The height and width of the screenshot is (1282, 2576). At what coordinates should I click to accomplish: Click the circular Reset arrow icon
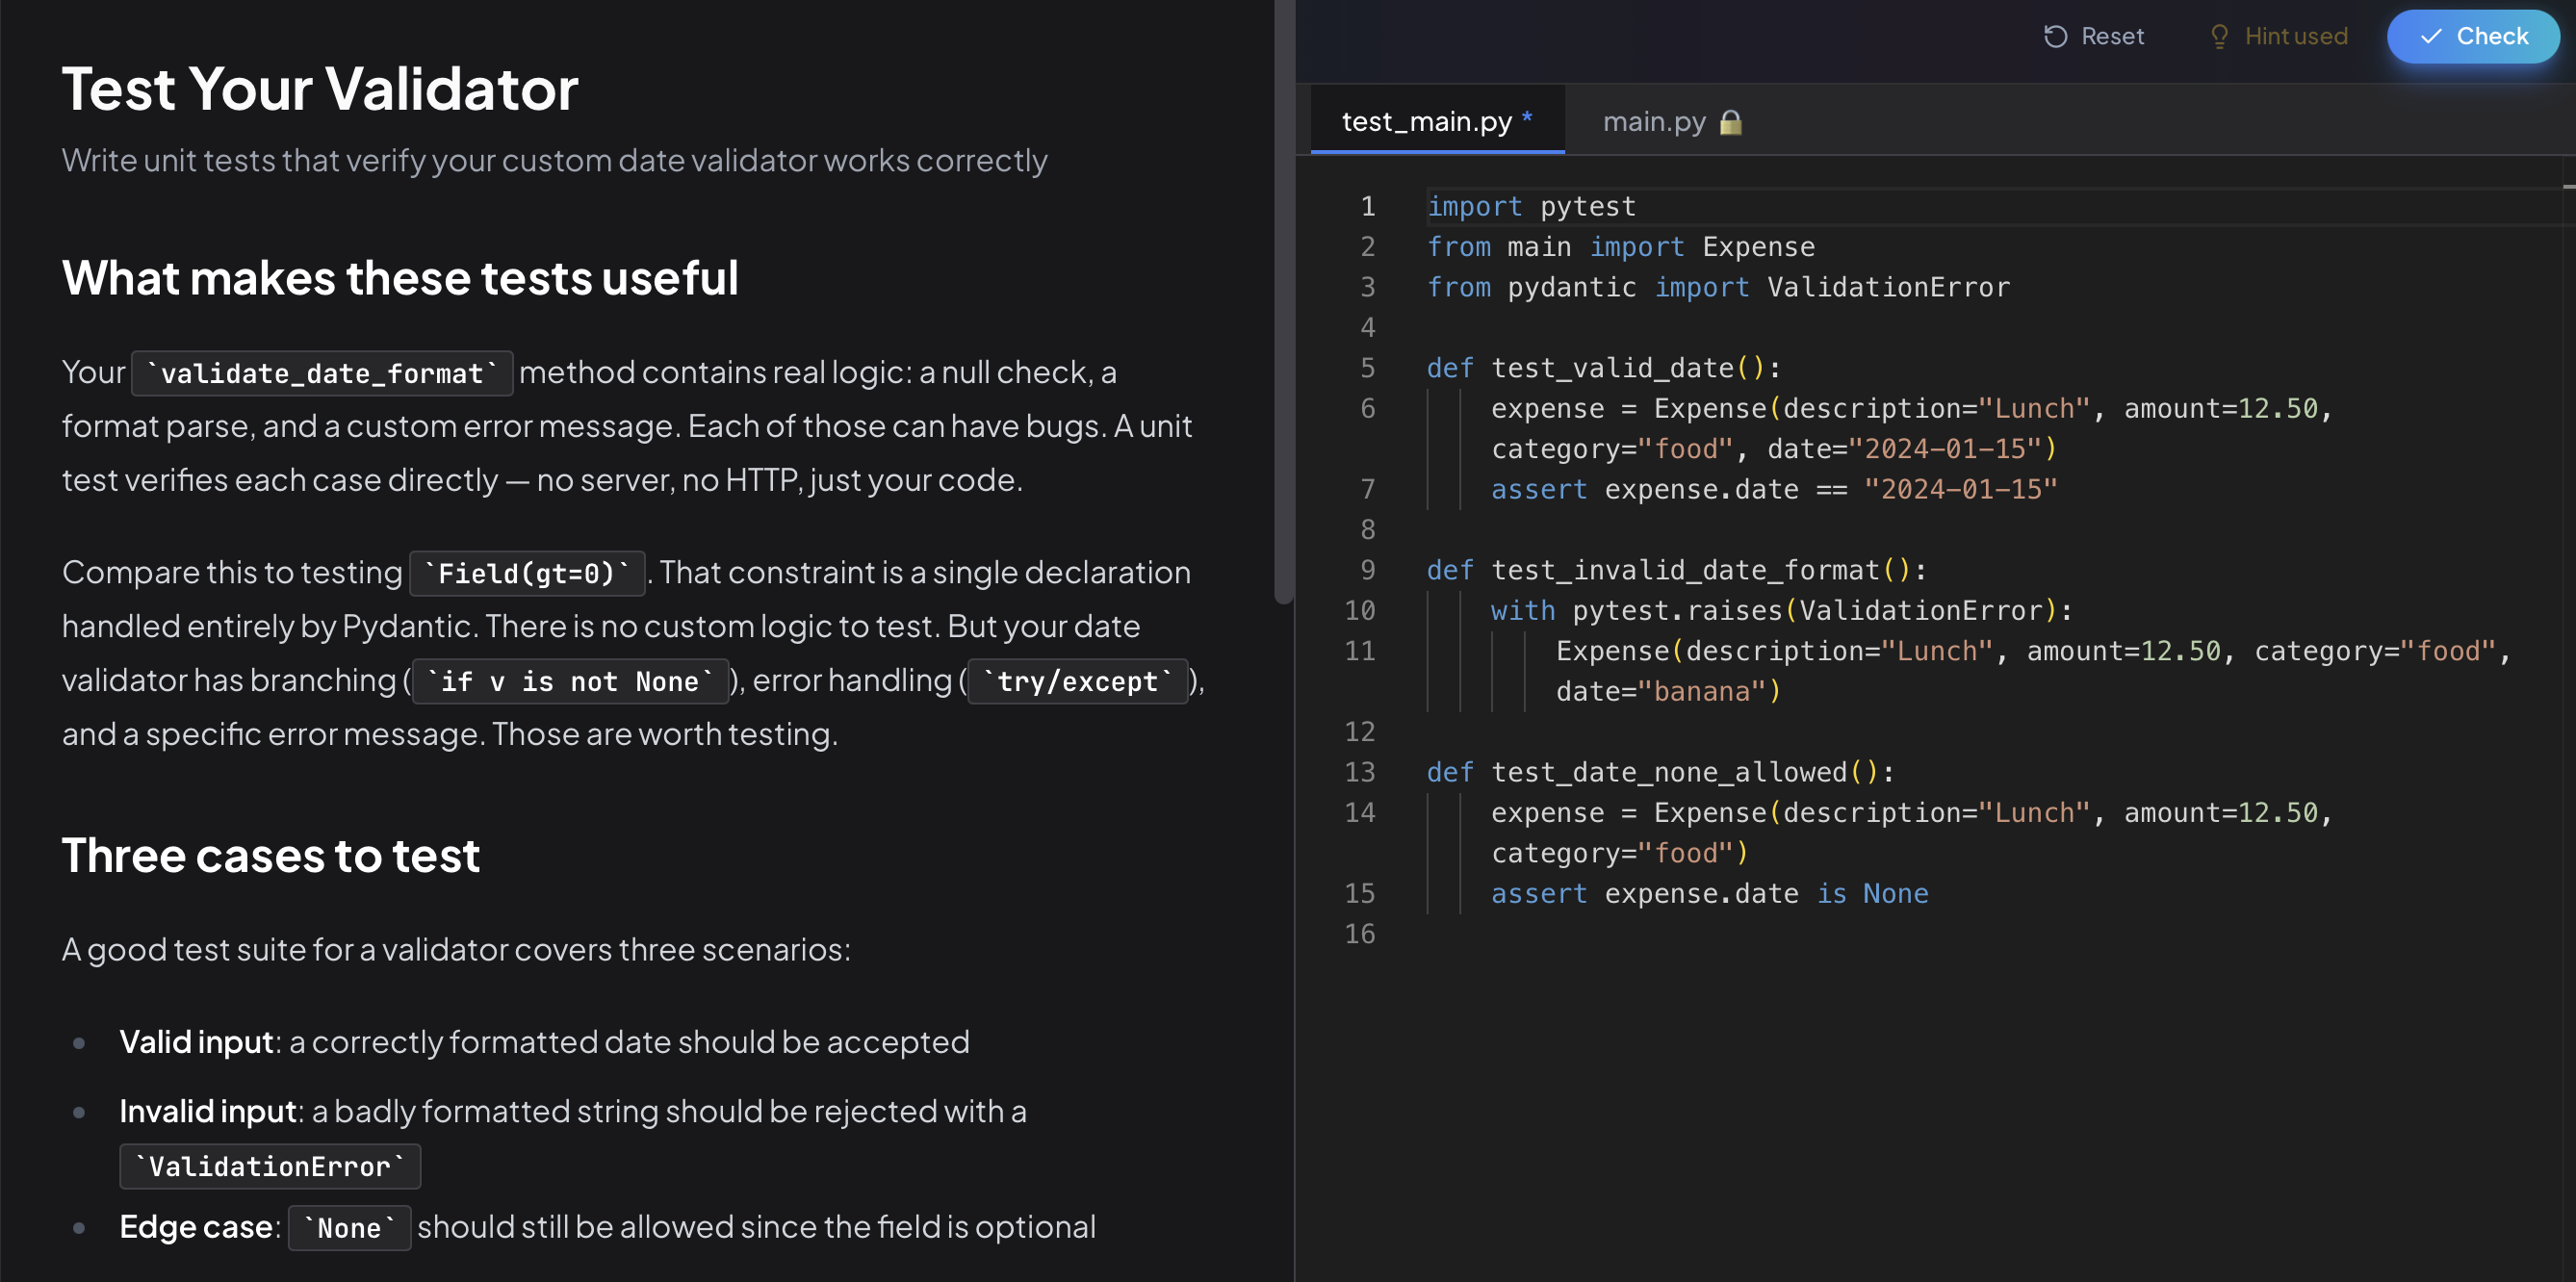[2055, 36]
